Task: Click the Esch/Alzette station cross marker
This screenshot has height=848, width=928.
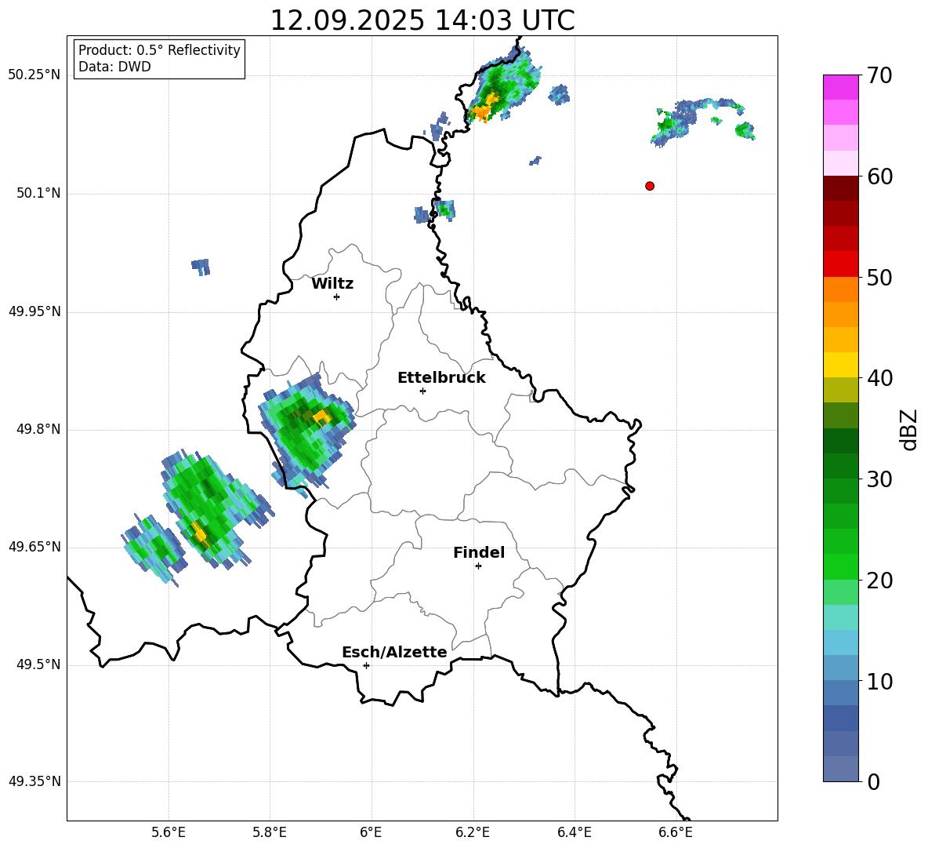Action: (x=366, y=665)
